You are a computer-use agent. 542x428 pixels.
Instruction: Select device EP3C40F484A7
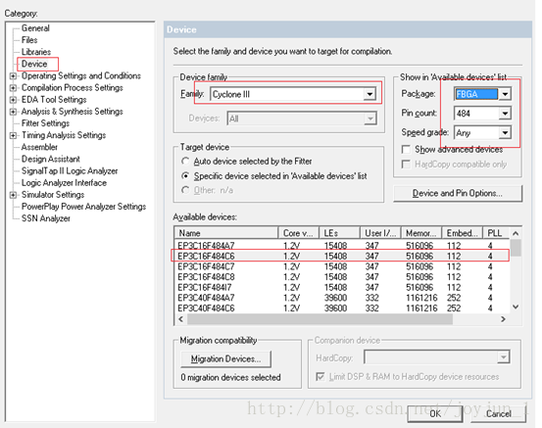(x=341, y=298)
